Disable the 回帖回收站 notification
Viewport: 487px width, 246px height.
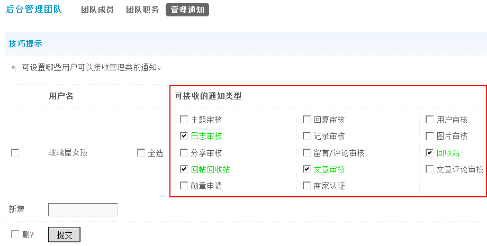click(x=184, y=169)
